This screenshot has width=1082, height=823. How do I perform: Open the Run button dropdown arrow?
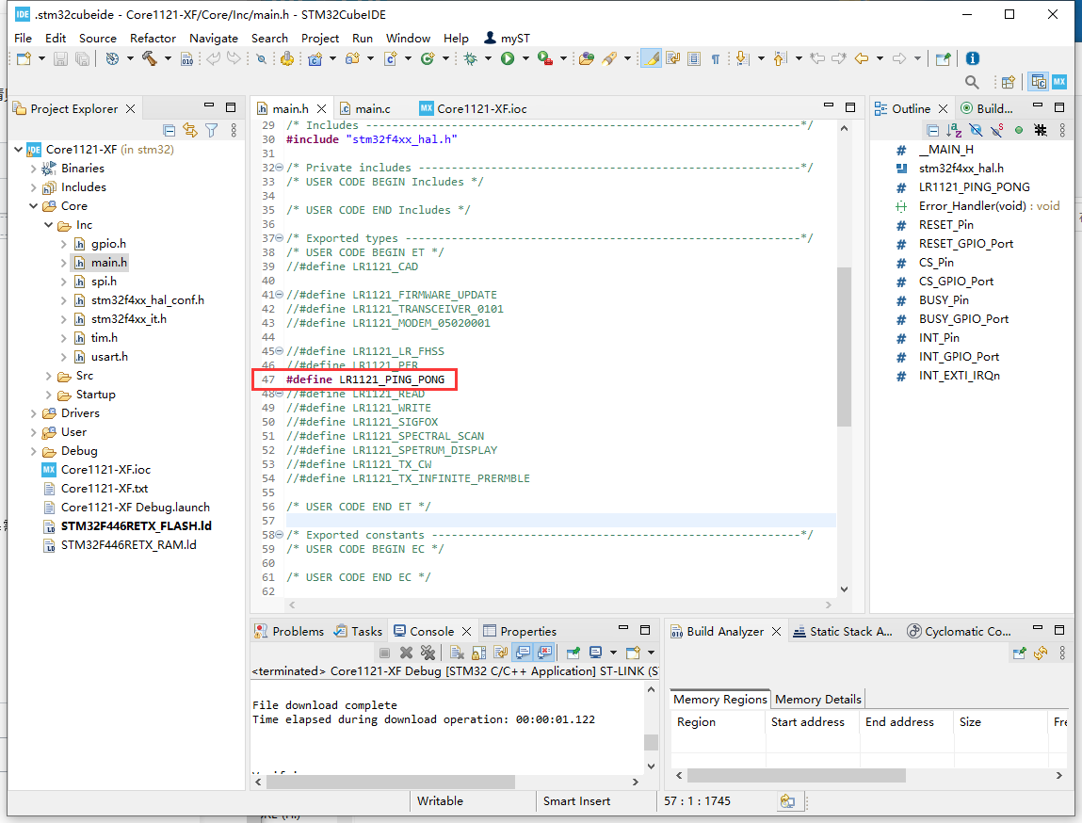coord(525,58)
